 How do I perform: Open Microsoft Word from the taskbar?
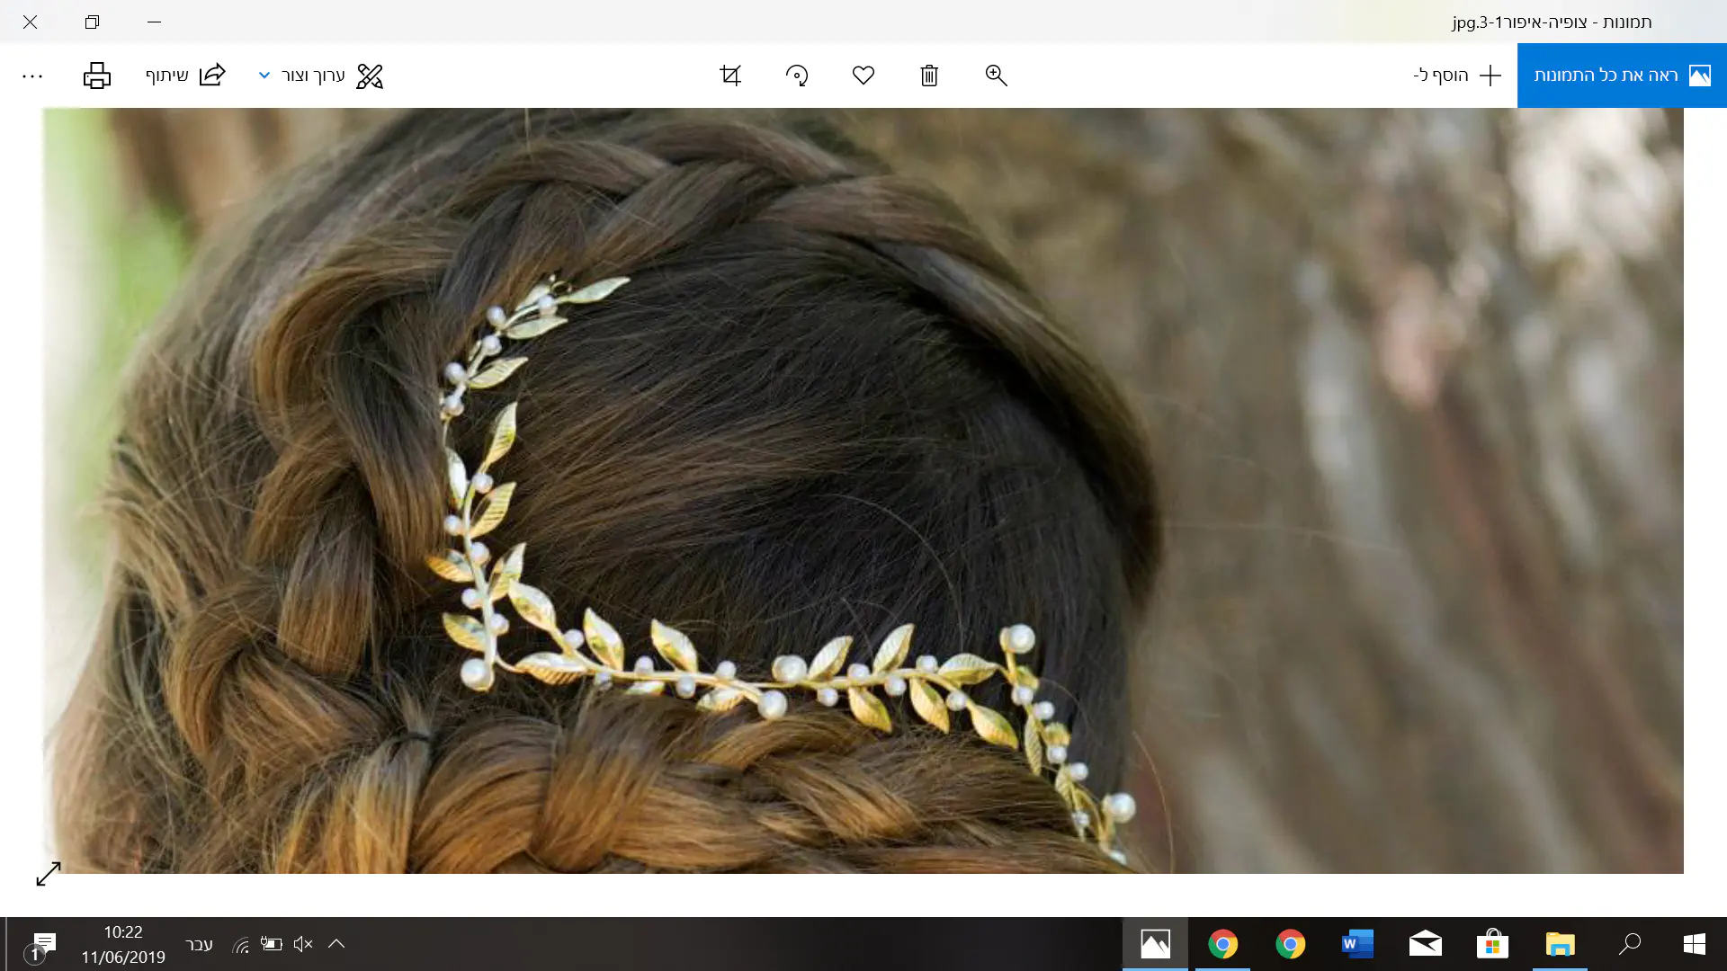pyautogui.click(x=1357, y=944)
